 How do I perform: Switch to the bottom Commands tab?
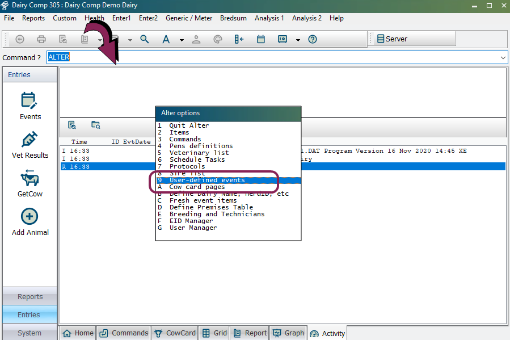[124, 333]
